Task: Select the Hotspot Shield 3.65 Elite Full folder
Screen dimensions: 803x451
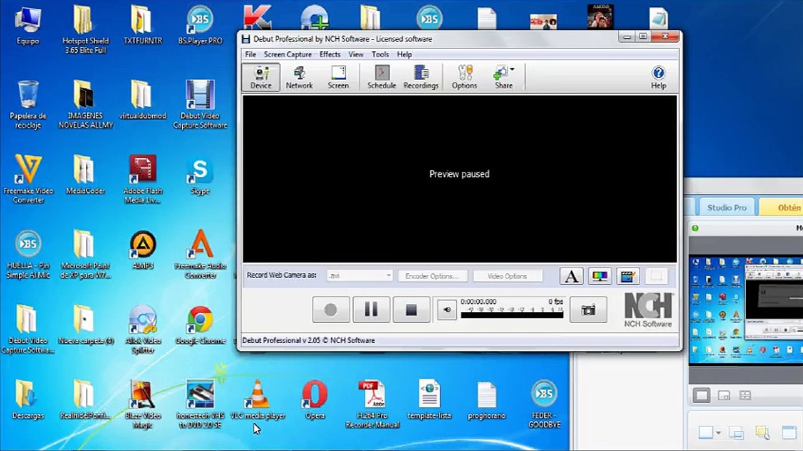Action: pos(85,30)
